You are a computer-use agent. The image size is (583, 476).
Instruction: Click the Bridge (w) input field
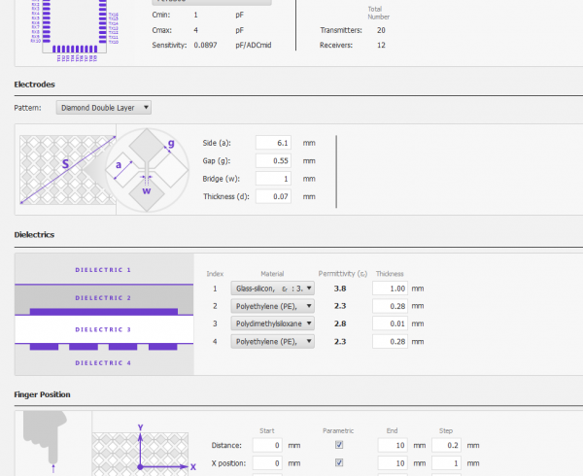click(x=273, y=179)
